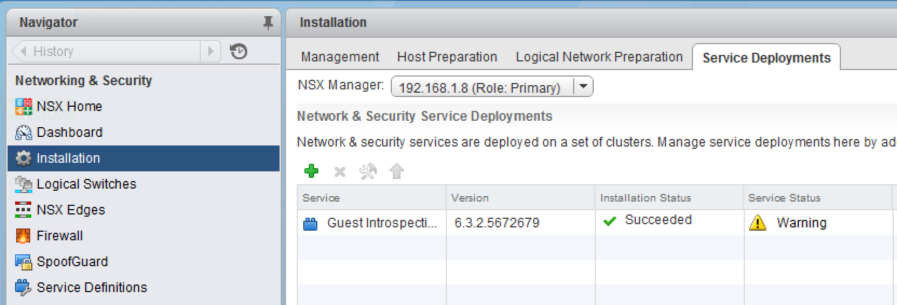Sort by Installation Status column header
Image resolution: width=897 pixels, height=305 pixels.
point(669,198)
